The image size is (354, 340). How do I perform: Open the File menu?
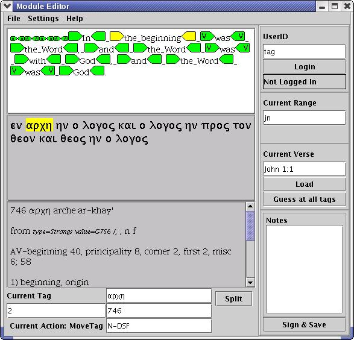click(x=14, y=19)
